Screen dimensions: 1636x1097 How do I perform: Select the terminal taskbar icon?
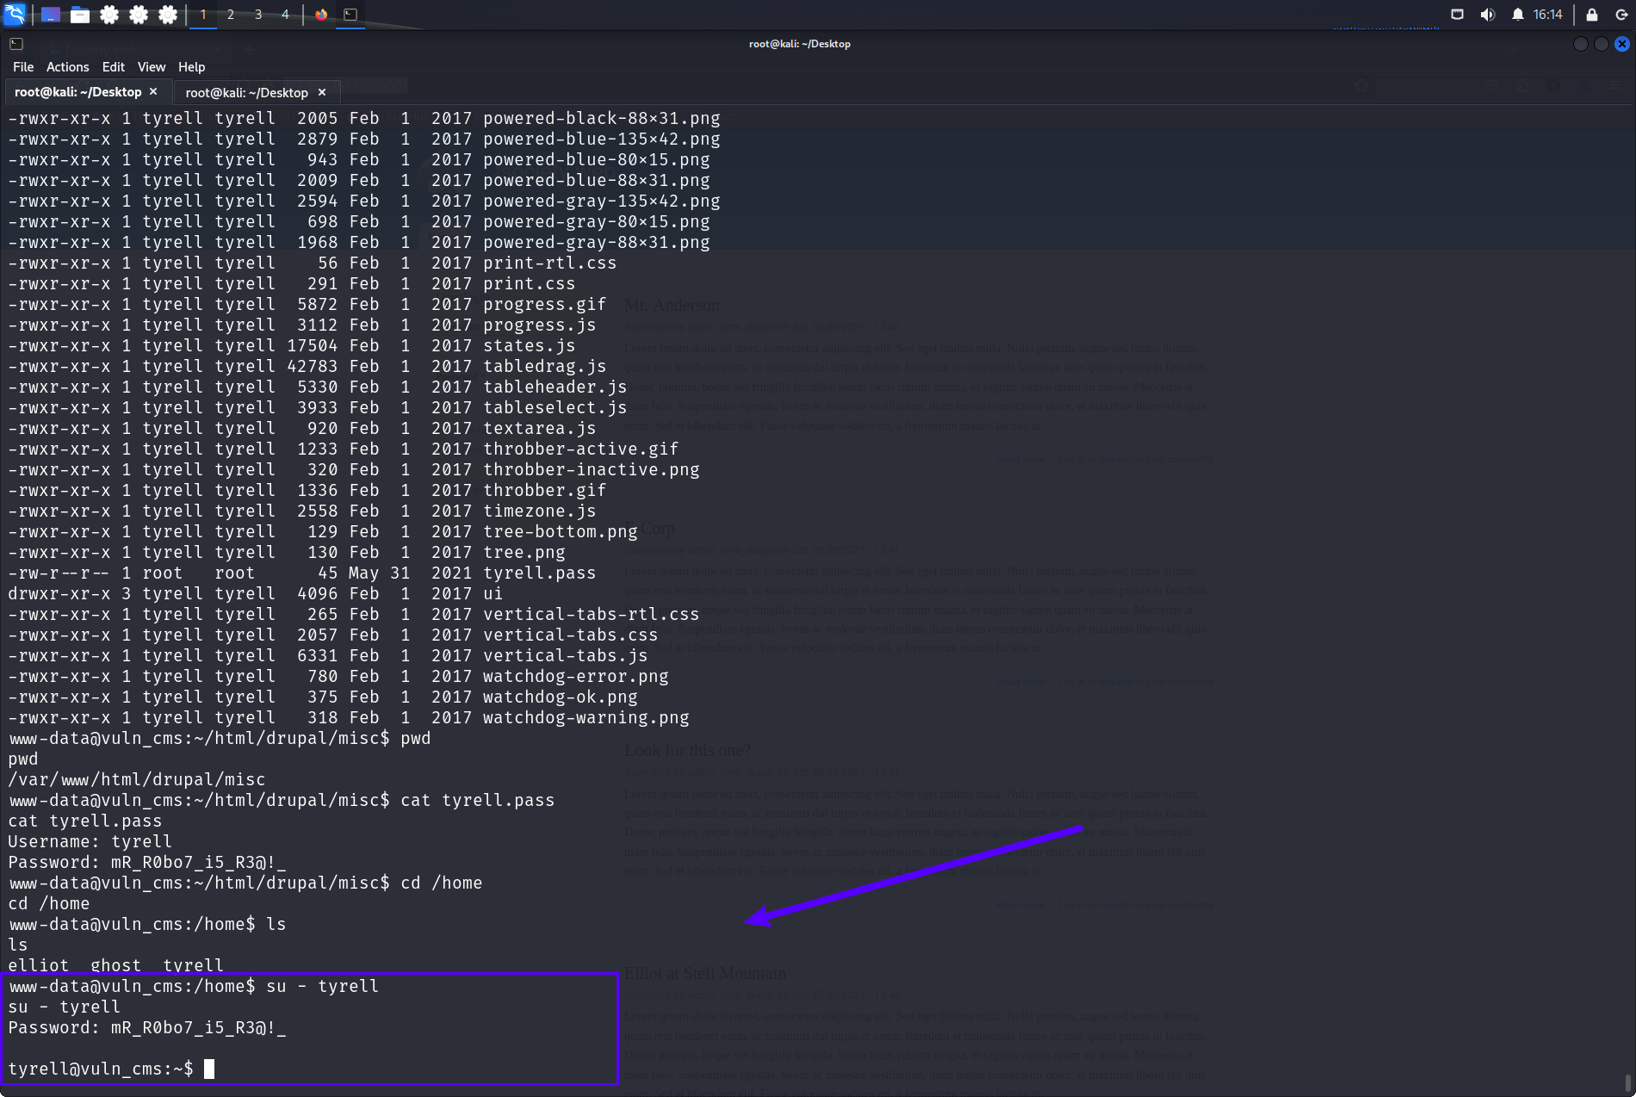click(350, 15)
